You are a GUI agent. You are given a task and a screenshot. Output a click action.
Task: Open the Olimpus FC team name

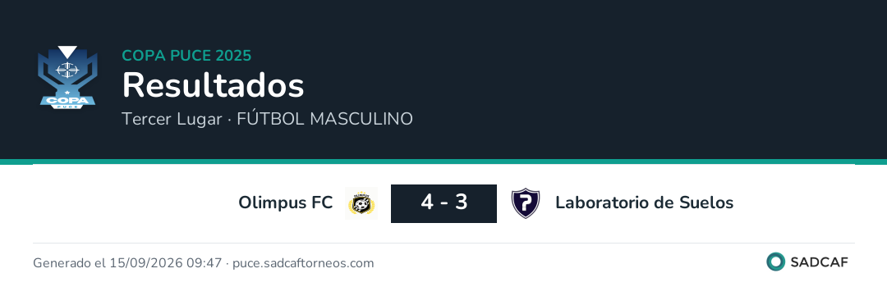(286, 203)
